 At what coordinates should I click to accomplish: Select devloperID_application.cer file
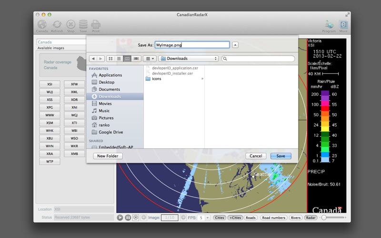tap(174, 68)
